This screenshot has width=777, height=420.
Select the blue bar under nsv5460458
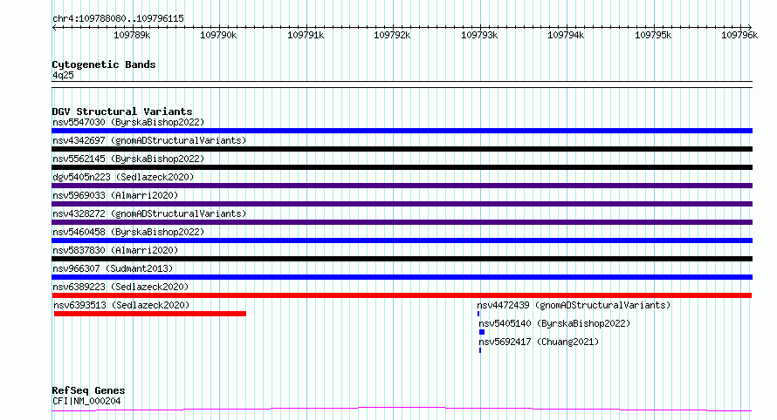click(x=402, y=240)
